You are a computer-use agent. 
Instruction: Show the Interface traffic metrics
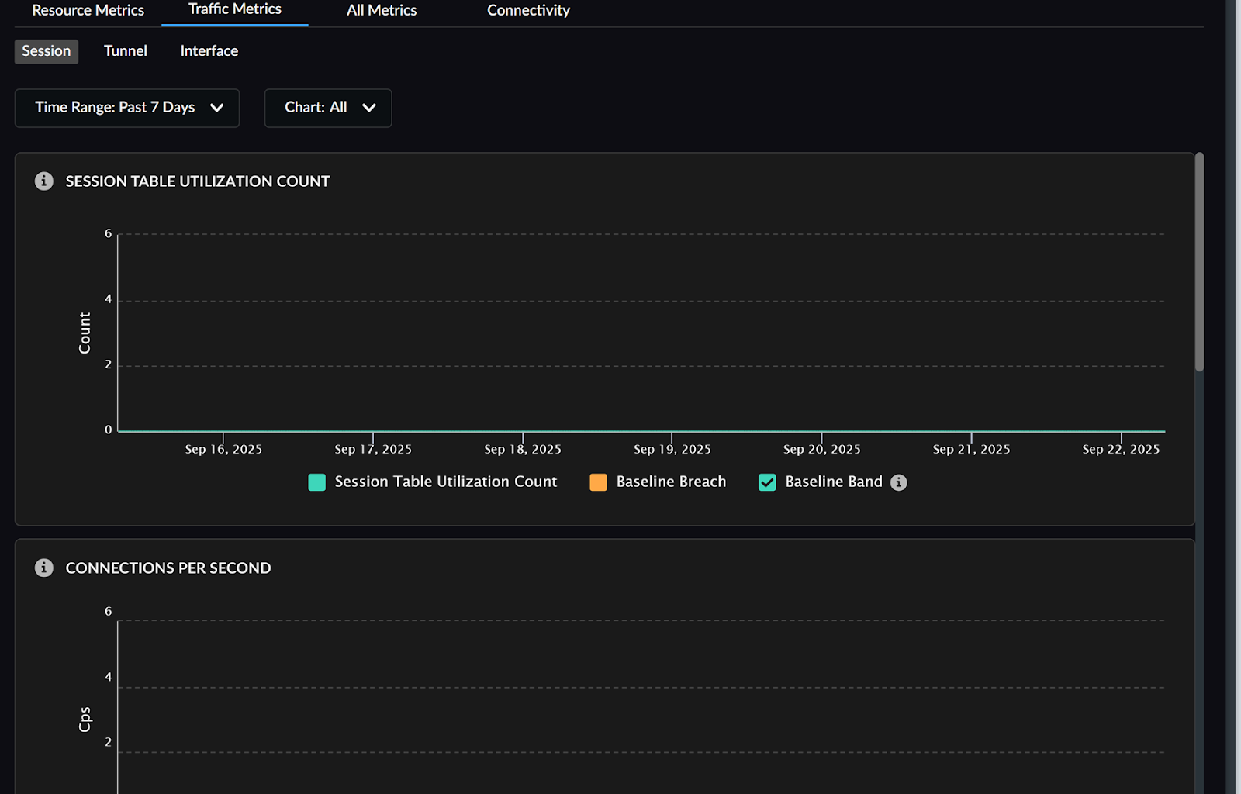pos(209,51)
